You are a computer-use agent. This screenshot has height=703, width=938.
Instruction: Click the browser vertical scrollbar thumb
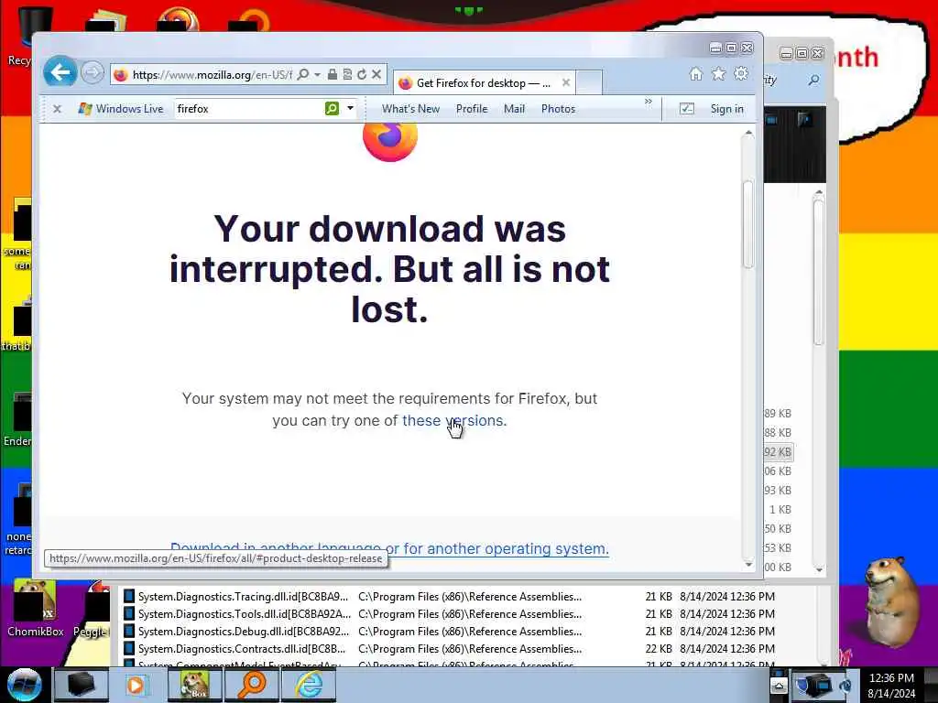tap(747, 224)
